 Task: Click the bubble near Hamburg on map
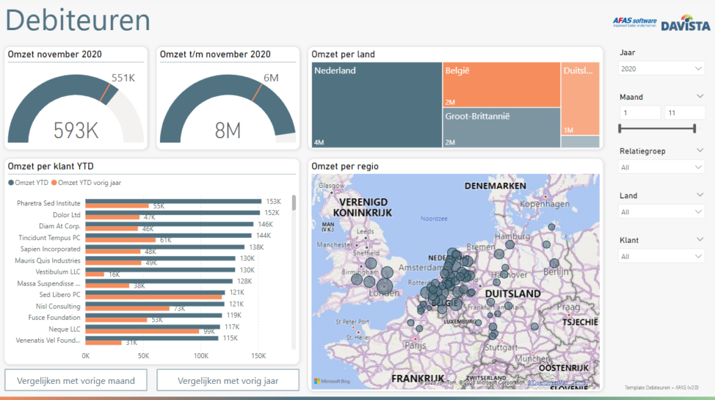point(510,244)
